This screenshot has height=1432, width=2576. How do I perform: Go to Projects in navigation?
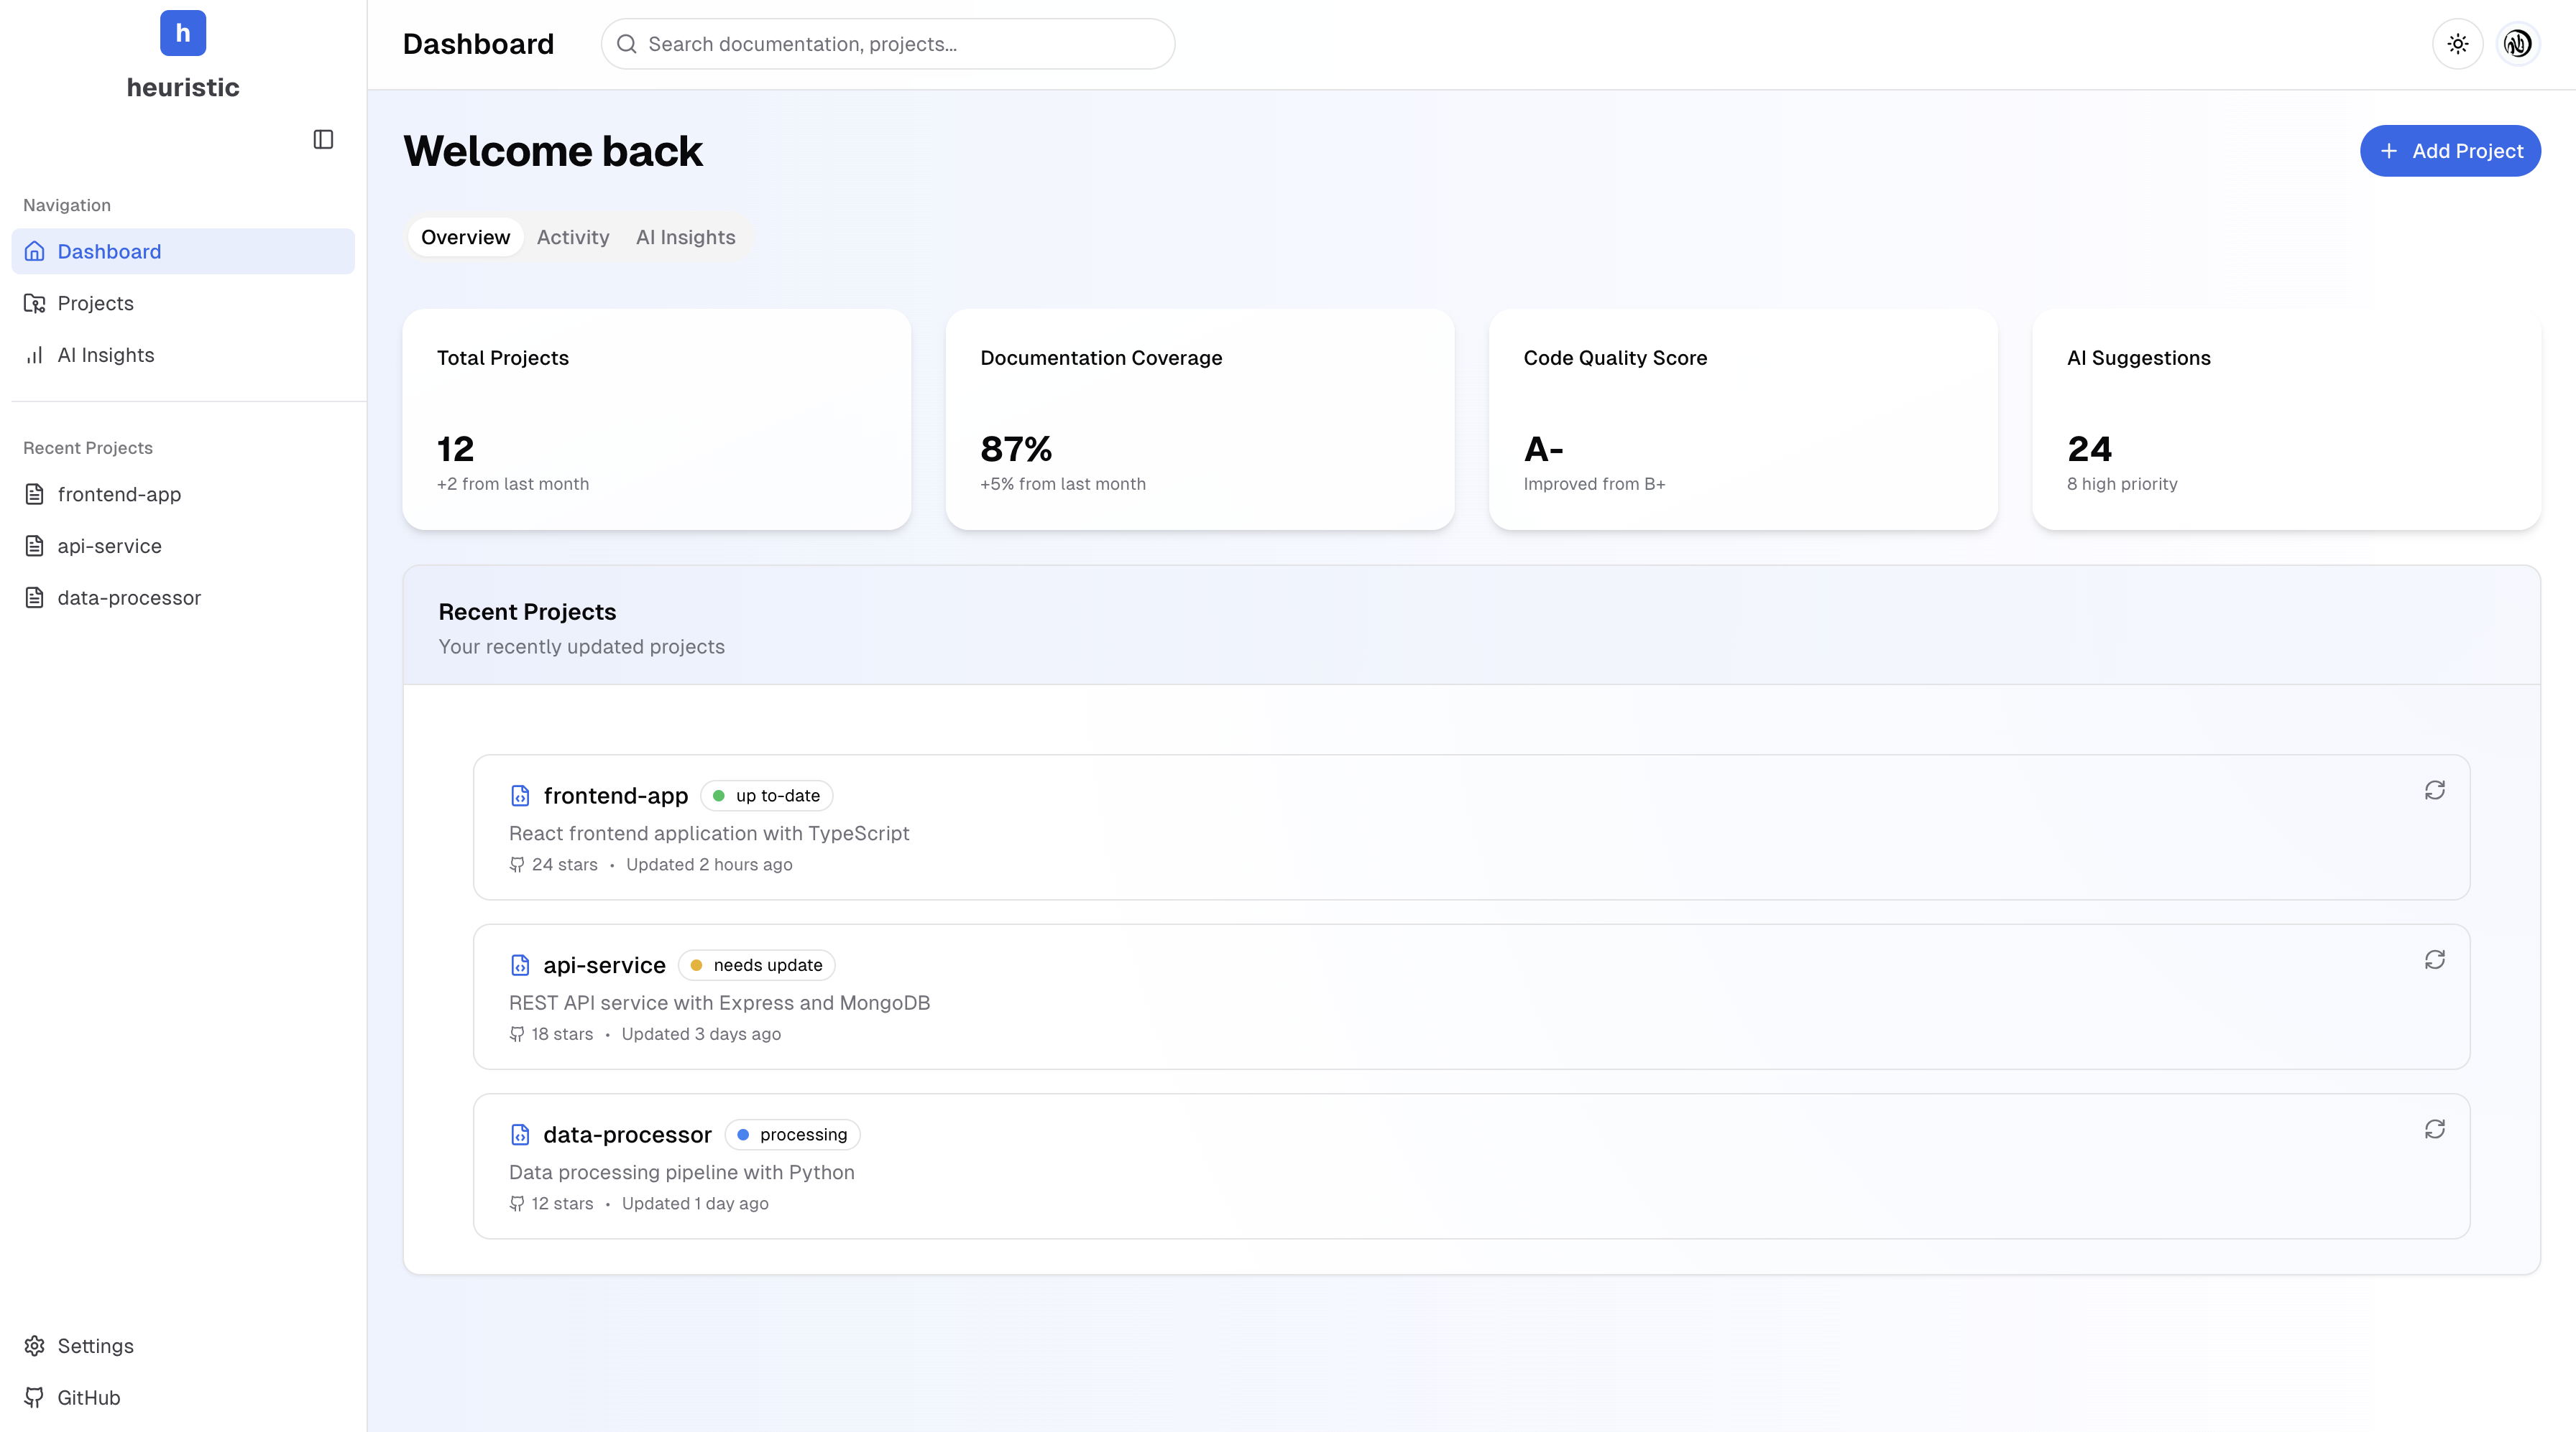tap(95, 303)
